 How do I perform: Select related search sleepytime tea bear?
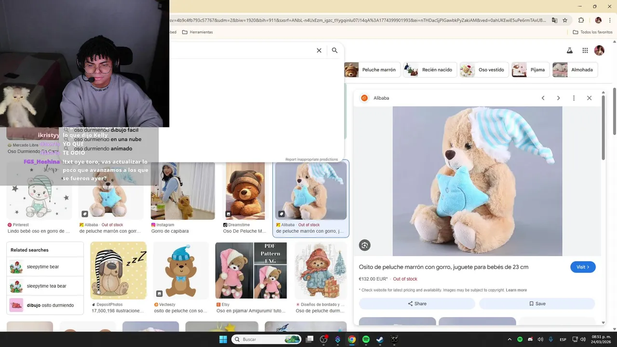pos(45,286)
